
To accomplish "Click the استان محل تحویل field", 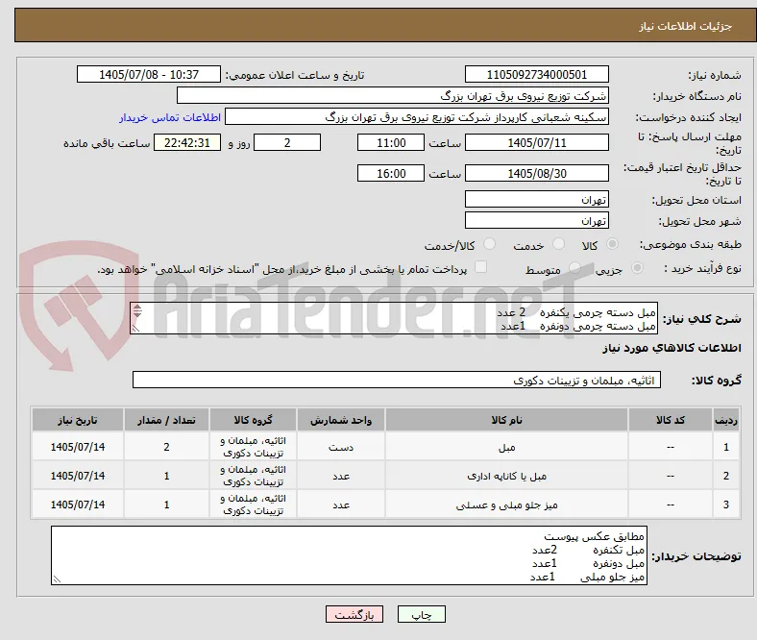I will [537, 200].
